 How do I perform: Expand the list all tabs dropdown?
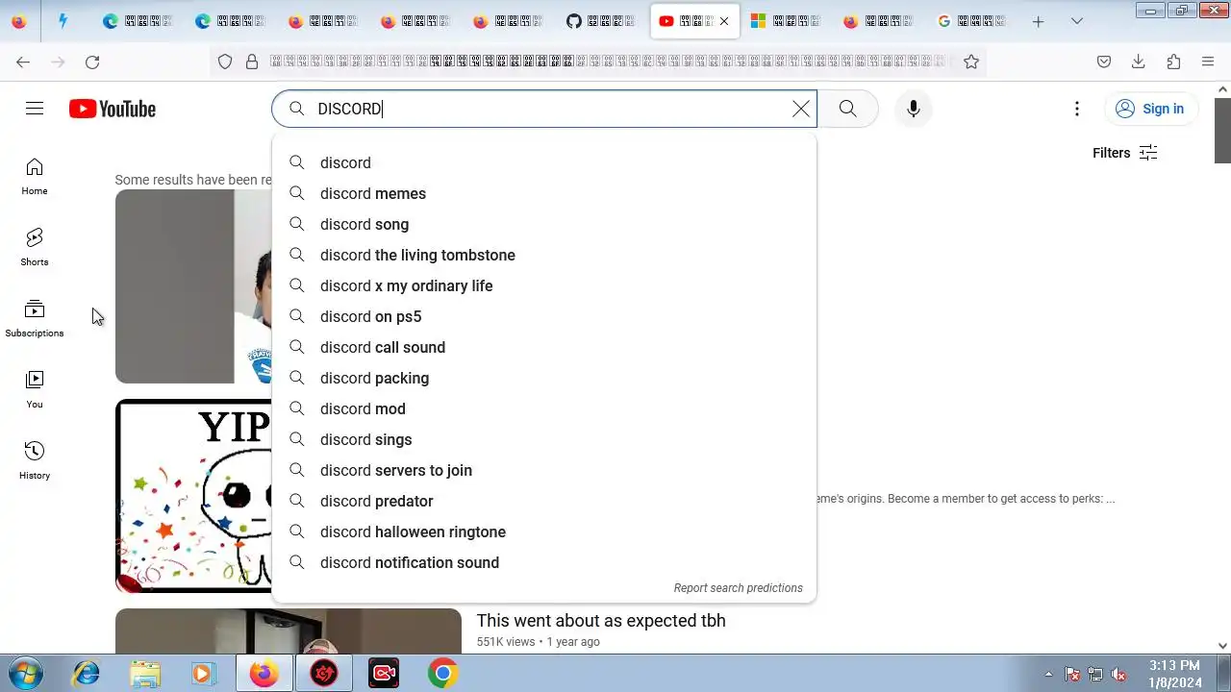click(1077, 21)
